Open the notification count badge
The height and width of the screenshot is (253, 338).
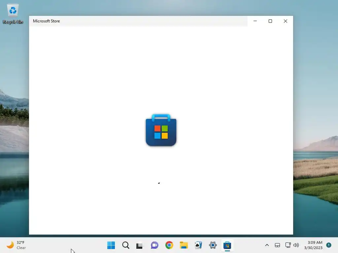[329, 245]
